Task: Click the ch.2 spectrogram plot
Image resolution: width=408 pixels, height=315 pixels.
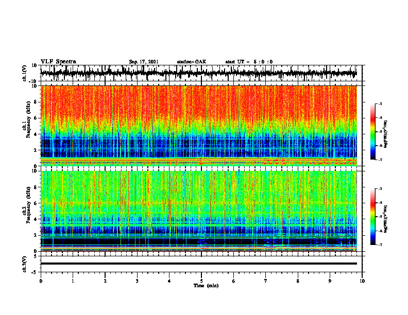Action: click(x=199, y=211)
